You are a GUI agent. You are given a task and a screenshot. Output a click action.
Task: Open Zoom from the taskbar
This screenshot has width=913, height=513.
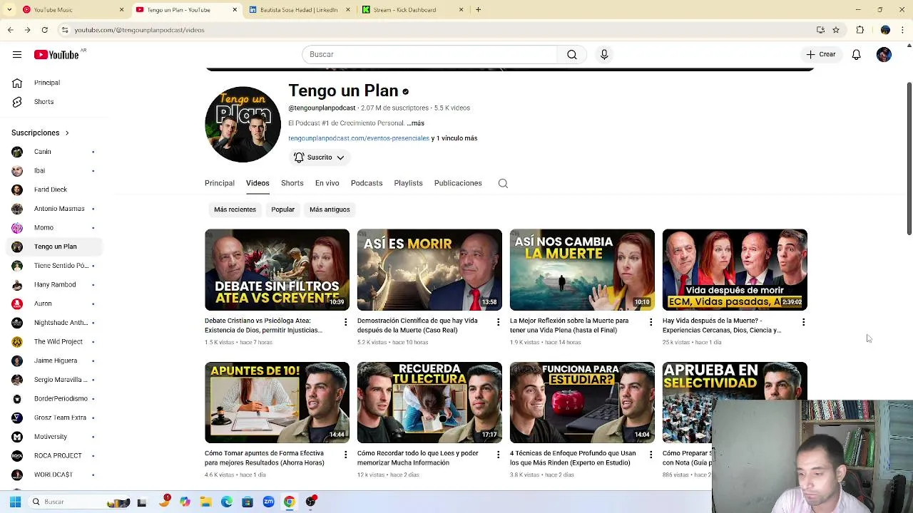(268, 502)
